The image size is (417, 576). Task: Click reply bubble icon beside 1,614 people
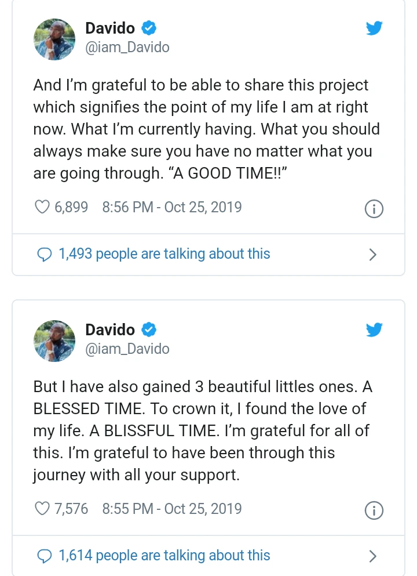[45, 556]
